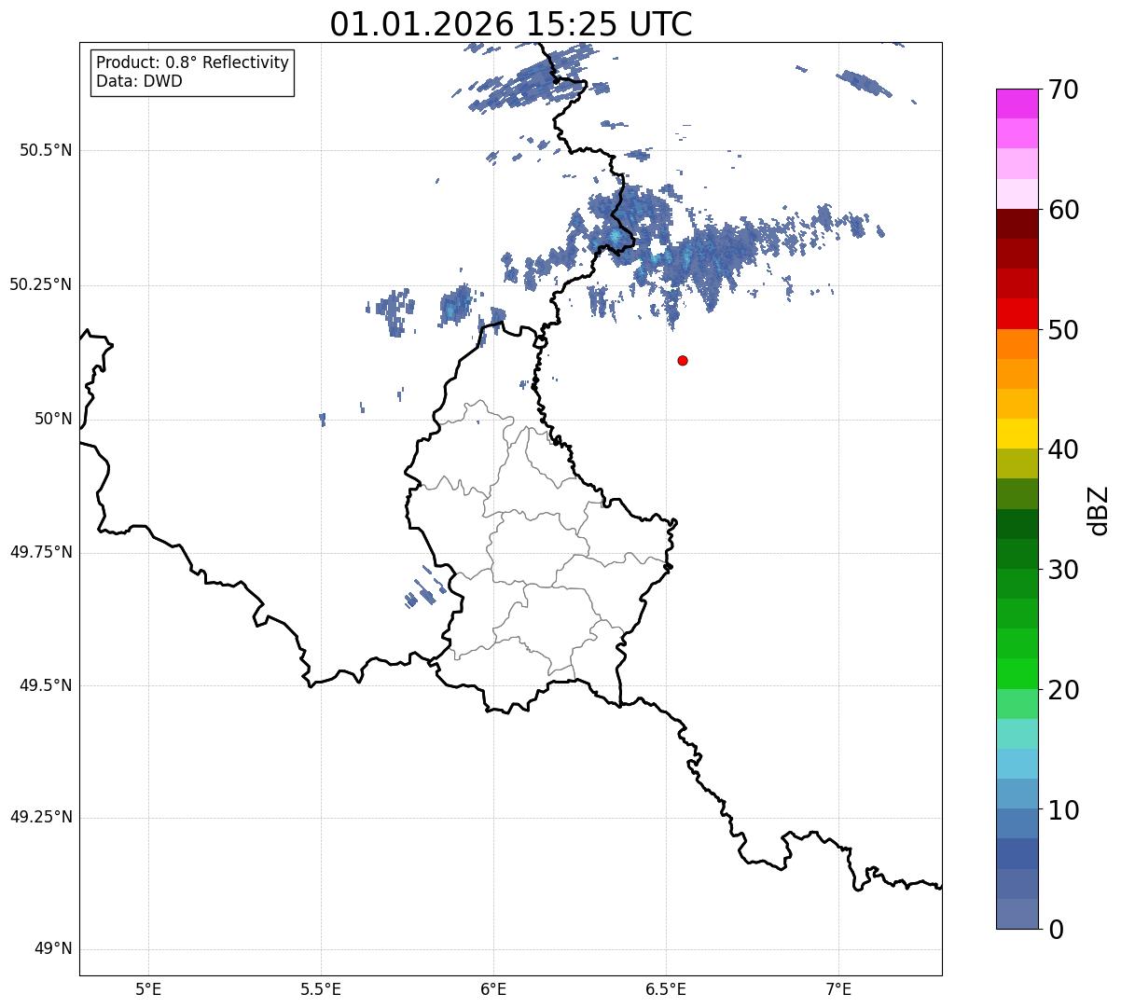Click the 7°E longitude label
1121x1008 pixels.
(838, 989)
